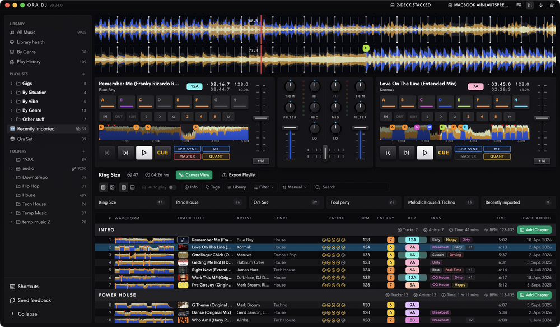Switch to artwork view layout icon
560x327 pixels.
tap(112, 187)
